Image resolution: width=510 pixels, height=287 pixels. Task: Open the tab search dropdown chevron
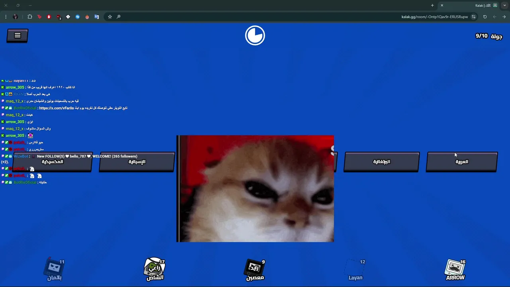pos(505,5)
